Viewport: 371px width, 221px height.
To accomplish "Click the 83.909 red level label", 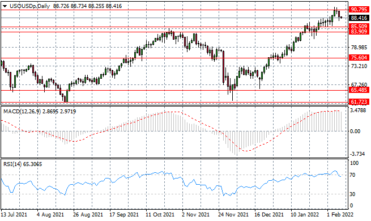I will (359, 32).
